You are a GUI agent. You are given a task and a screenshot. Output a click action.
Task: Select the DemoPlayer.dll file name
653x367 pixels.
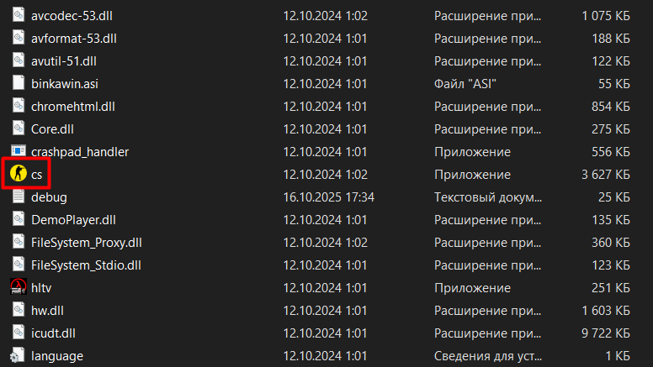73,219
